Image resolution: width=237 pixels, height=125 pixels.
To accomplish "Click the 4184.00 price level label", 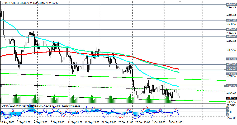I will click(231, 86).
